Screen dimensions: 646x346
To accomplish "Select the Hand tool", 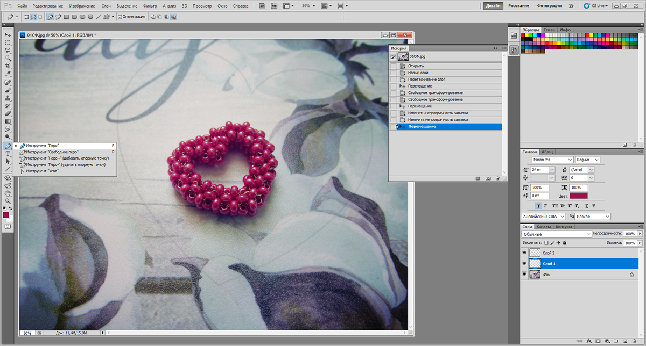I will click(8, 193).
